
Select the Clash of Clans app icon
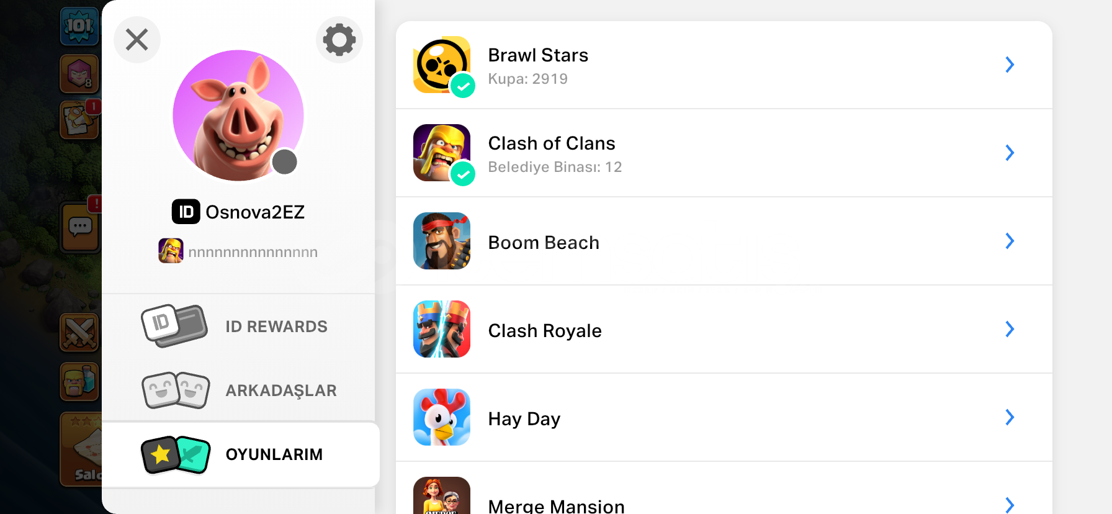click(441, 153)
